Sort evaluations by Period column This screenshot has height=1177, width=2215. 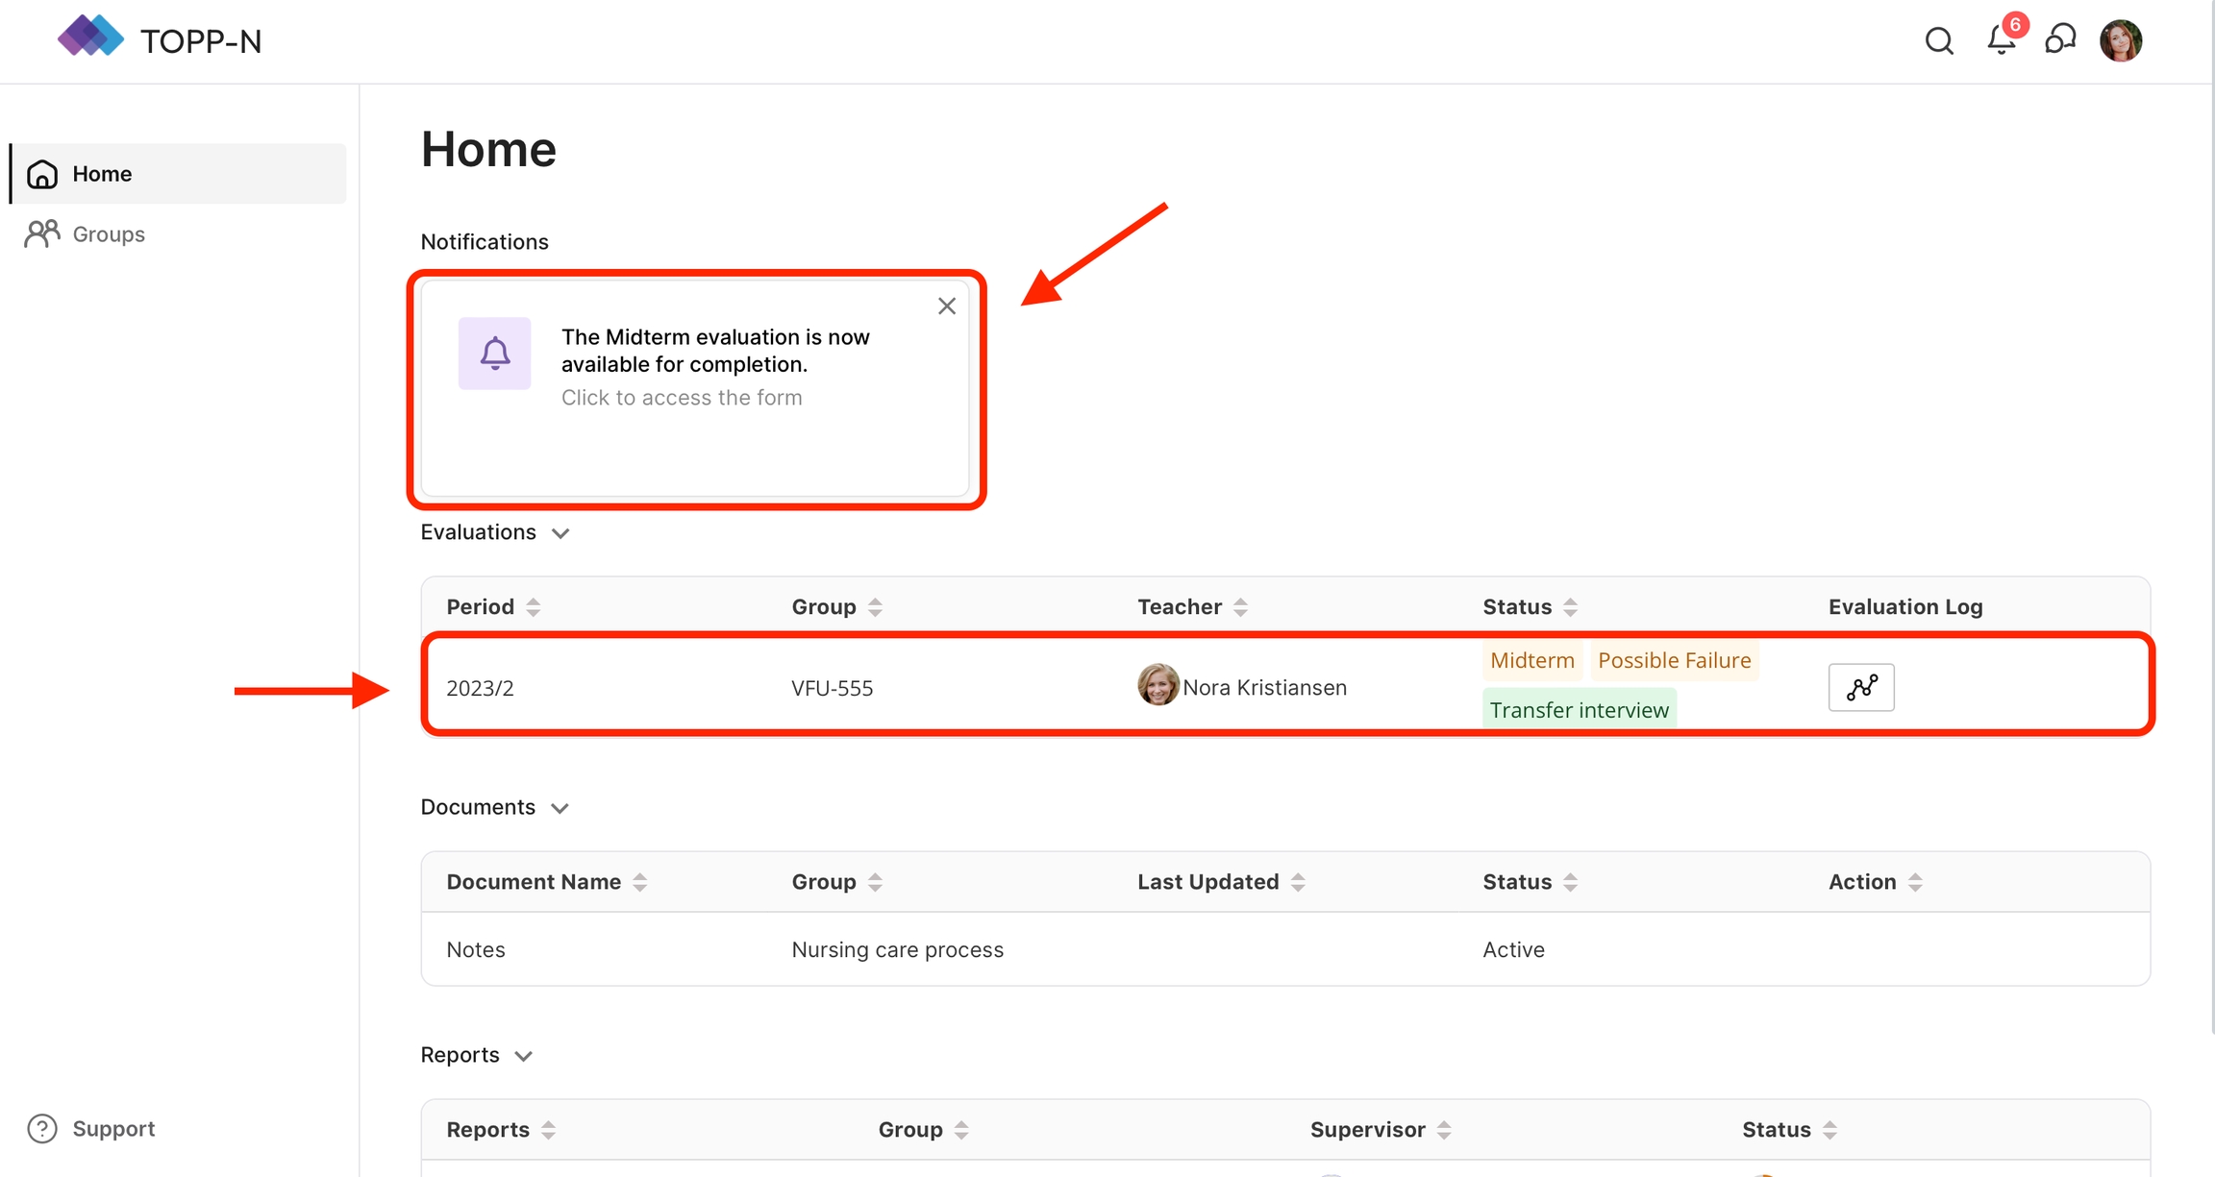pos(533,607)
